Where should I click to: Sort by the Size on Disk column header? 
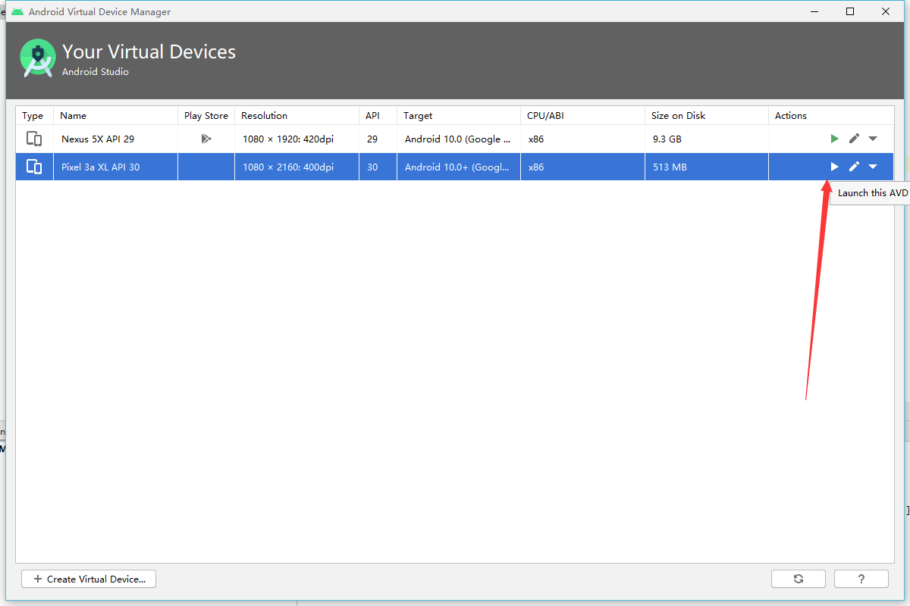(x=707, y=116)
